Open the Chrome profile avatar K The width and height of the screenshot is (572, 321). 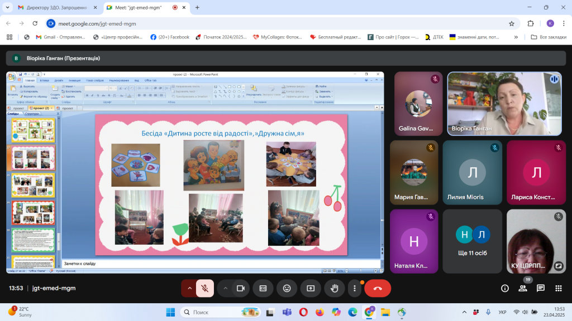550,23
